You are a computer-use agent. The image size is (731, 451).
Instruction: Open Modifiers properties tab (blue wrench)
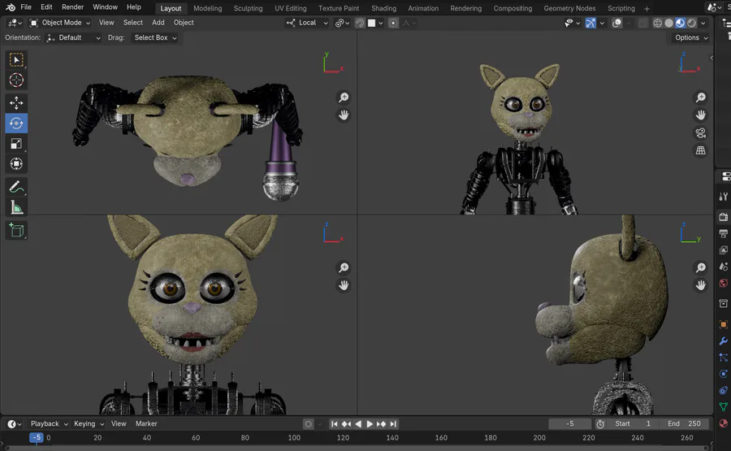[x=724, y=341]
